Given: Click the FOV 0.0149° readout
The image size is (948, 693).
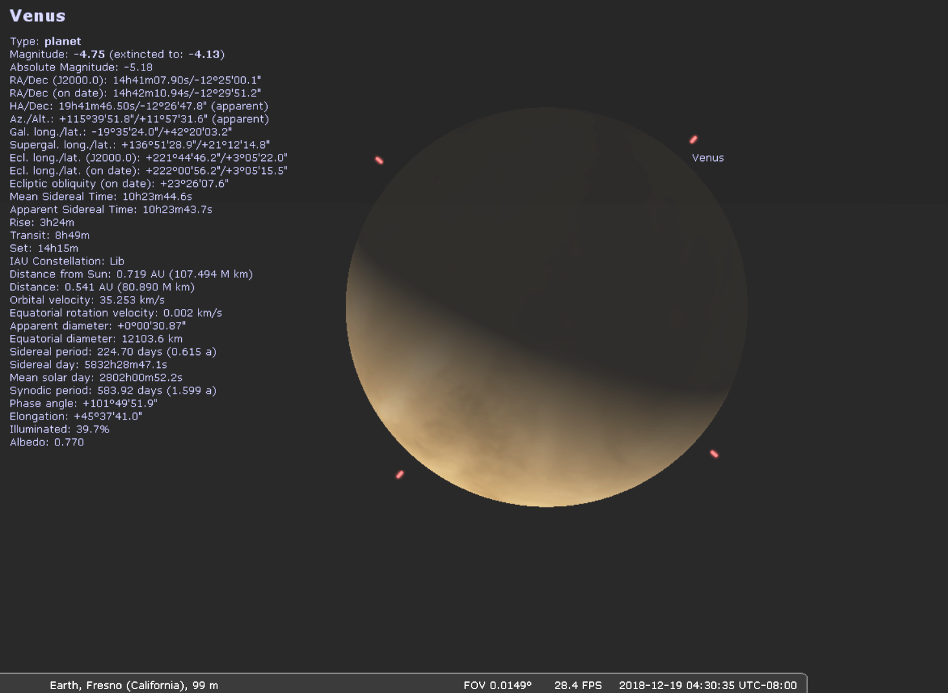Looking at the screenshot, I should pos(497,685).
